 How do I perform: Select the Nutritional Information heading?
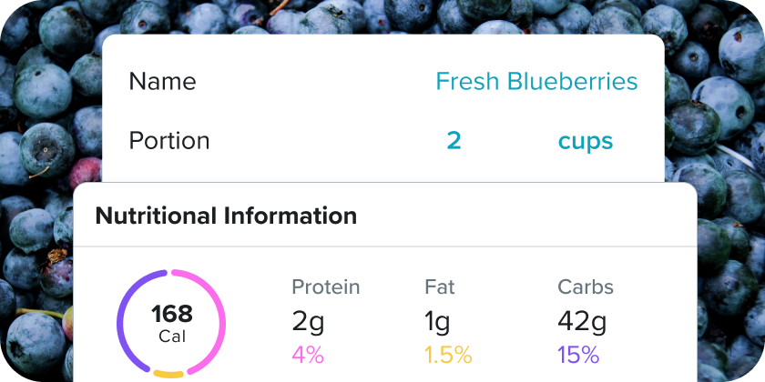coord(226,216)
